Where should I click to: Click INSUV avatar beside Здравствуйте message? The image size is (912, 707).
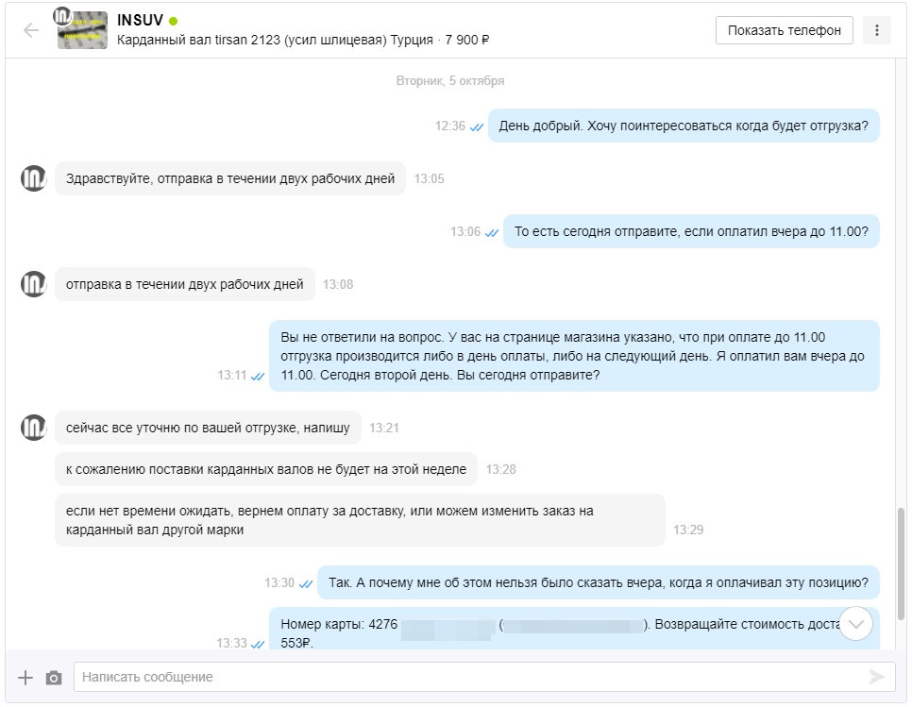click(34, 178)
